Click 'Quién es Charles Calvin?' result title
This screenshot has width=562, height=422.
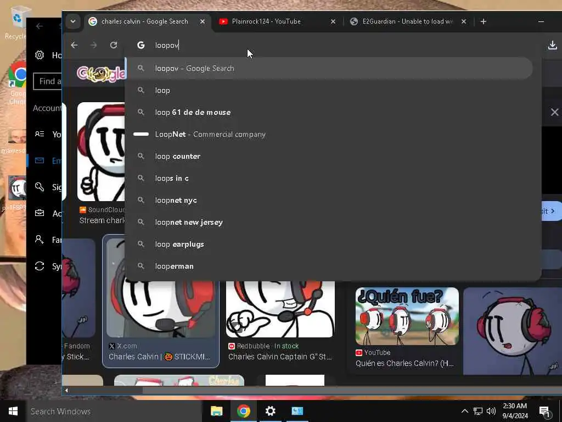coord(404,363)
